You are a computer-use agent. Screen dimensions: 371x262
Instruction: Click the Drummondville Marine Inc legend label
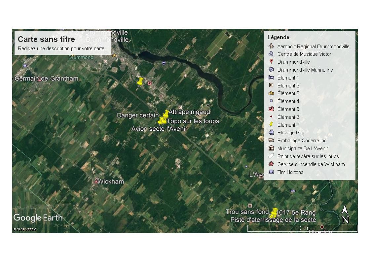click(x=305, y=70)
